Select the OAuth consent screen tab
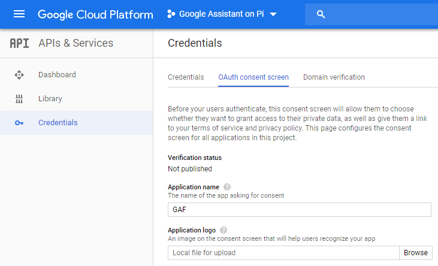This screenshot has height=266, width=438. click(253, 77)
